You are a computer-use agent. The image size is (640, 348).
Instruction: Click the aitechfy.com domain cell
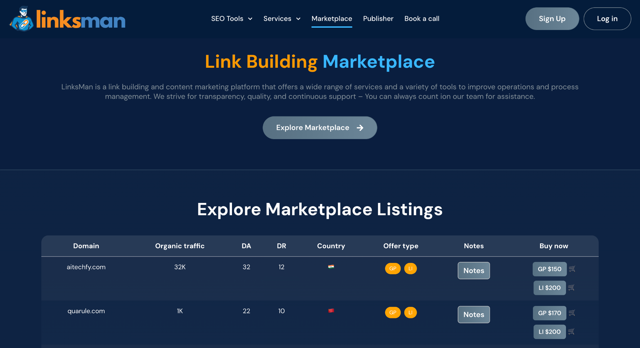pyautogui.click(x=86, y=267)
